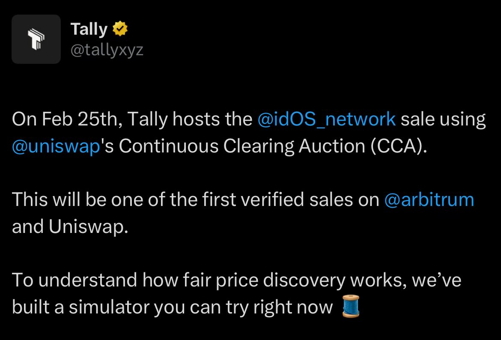Screen dimensions: 501x340
Task: Click the "Continuous Clearing Auction" phrase
Action: point(241,146)
